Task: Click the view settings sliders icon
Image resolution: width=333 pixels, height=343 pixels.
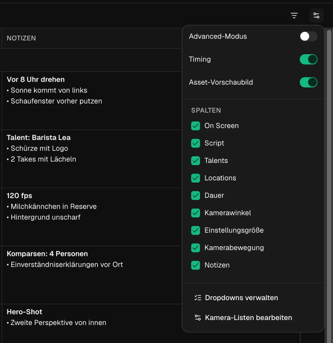Action: [x=316, y=16]
